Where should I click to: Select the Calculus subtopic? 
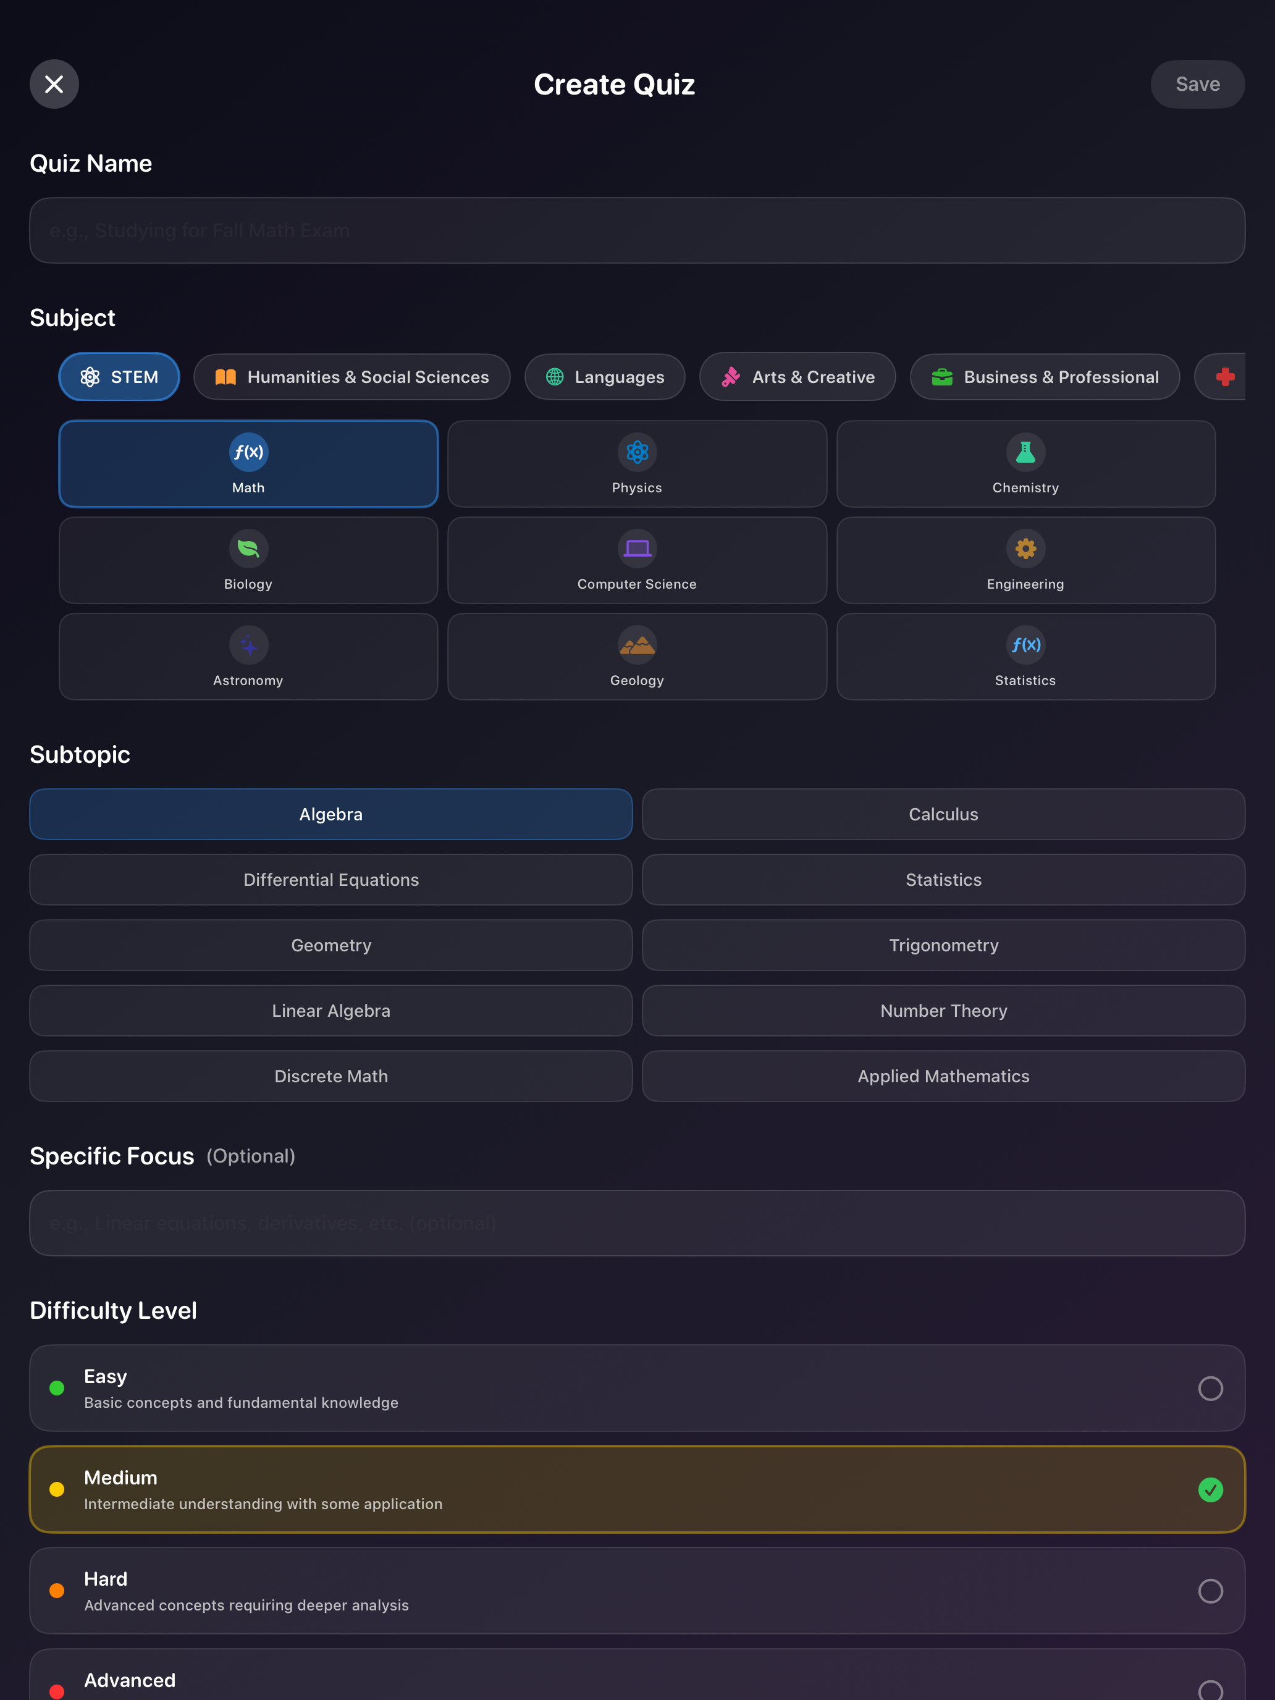click(x=943, y=814)
